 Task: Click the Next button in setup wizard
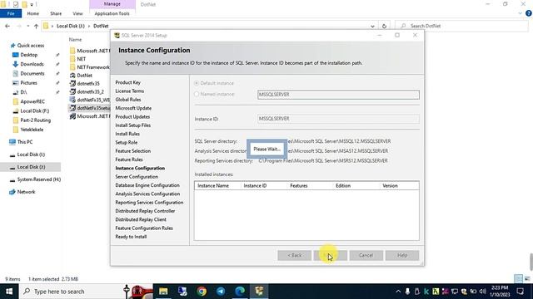(x=330, y=255)
